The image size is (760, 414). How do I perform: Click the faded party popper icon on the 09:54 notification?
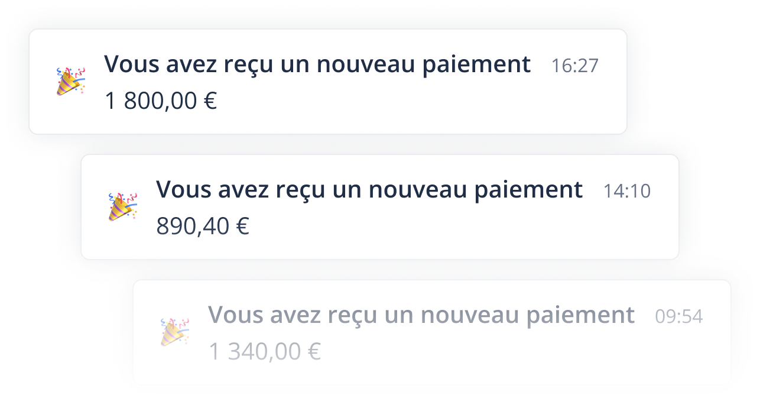pos(175,332)
